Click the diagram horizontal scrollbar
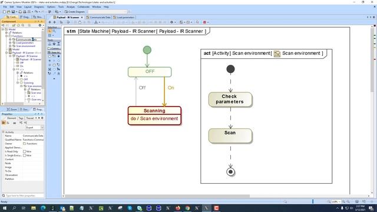377x212 pixels. pos(157,196)
